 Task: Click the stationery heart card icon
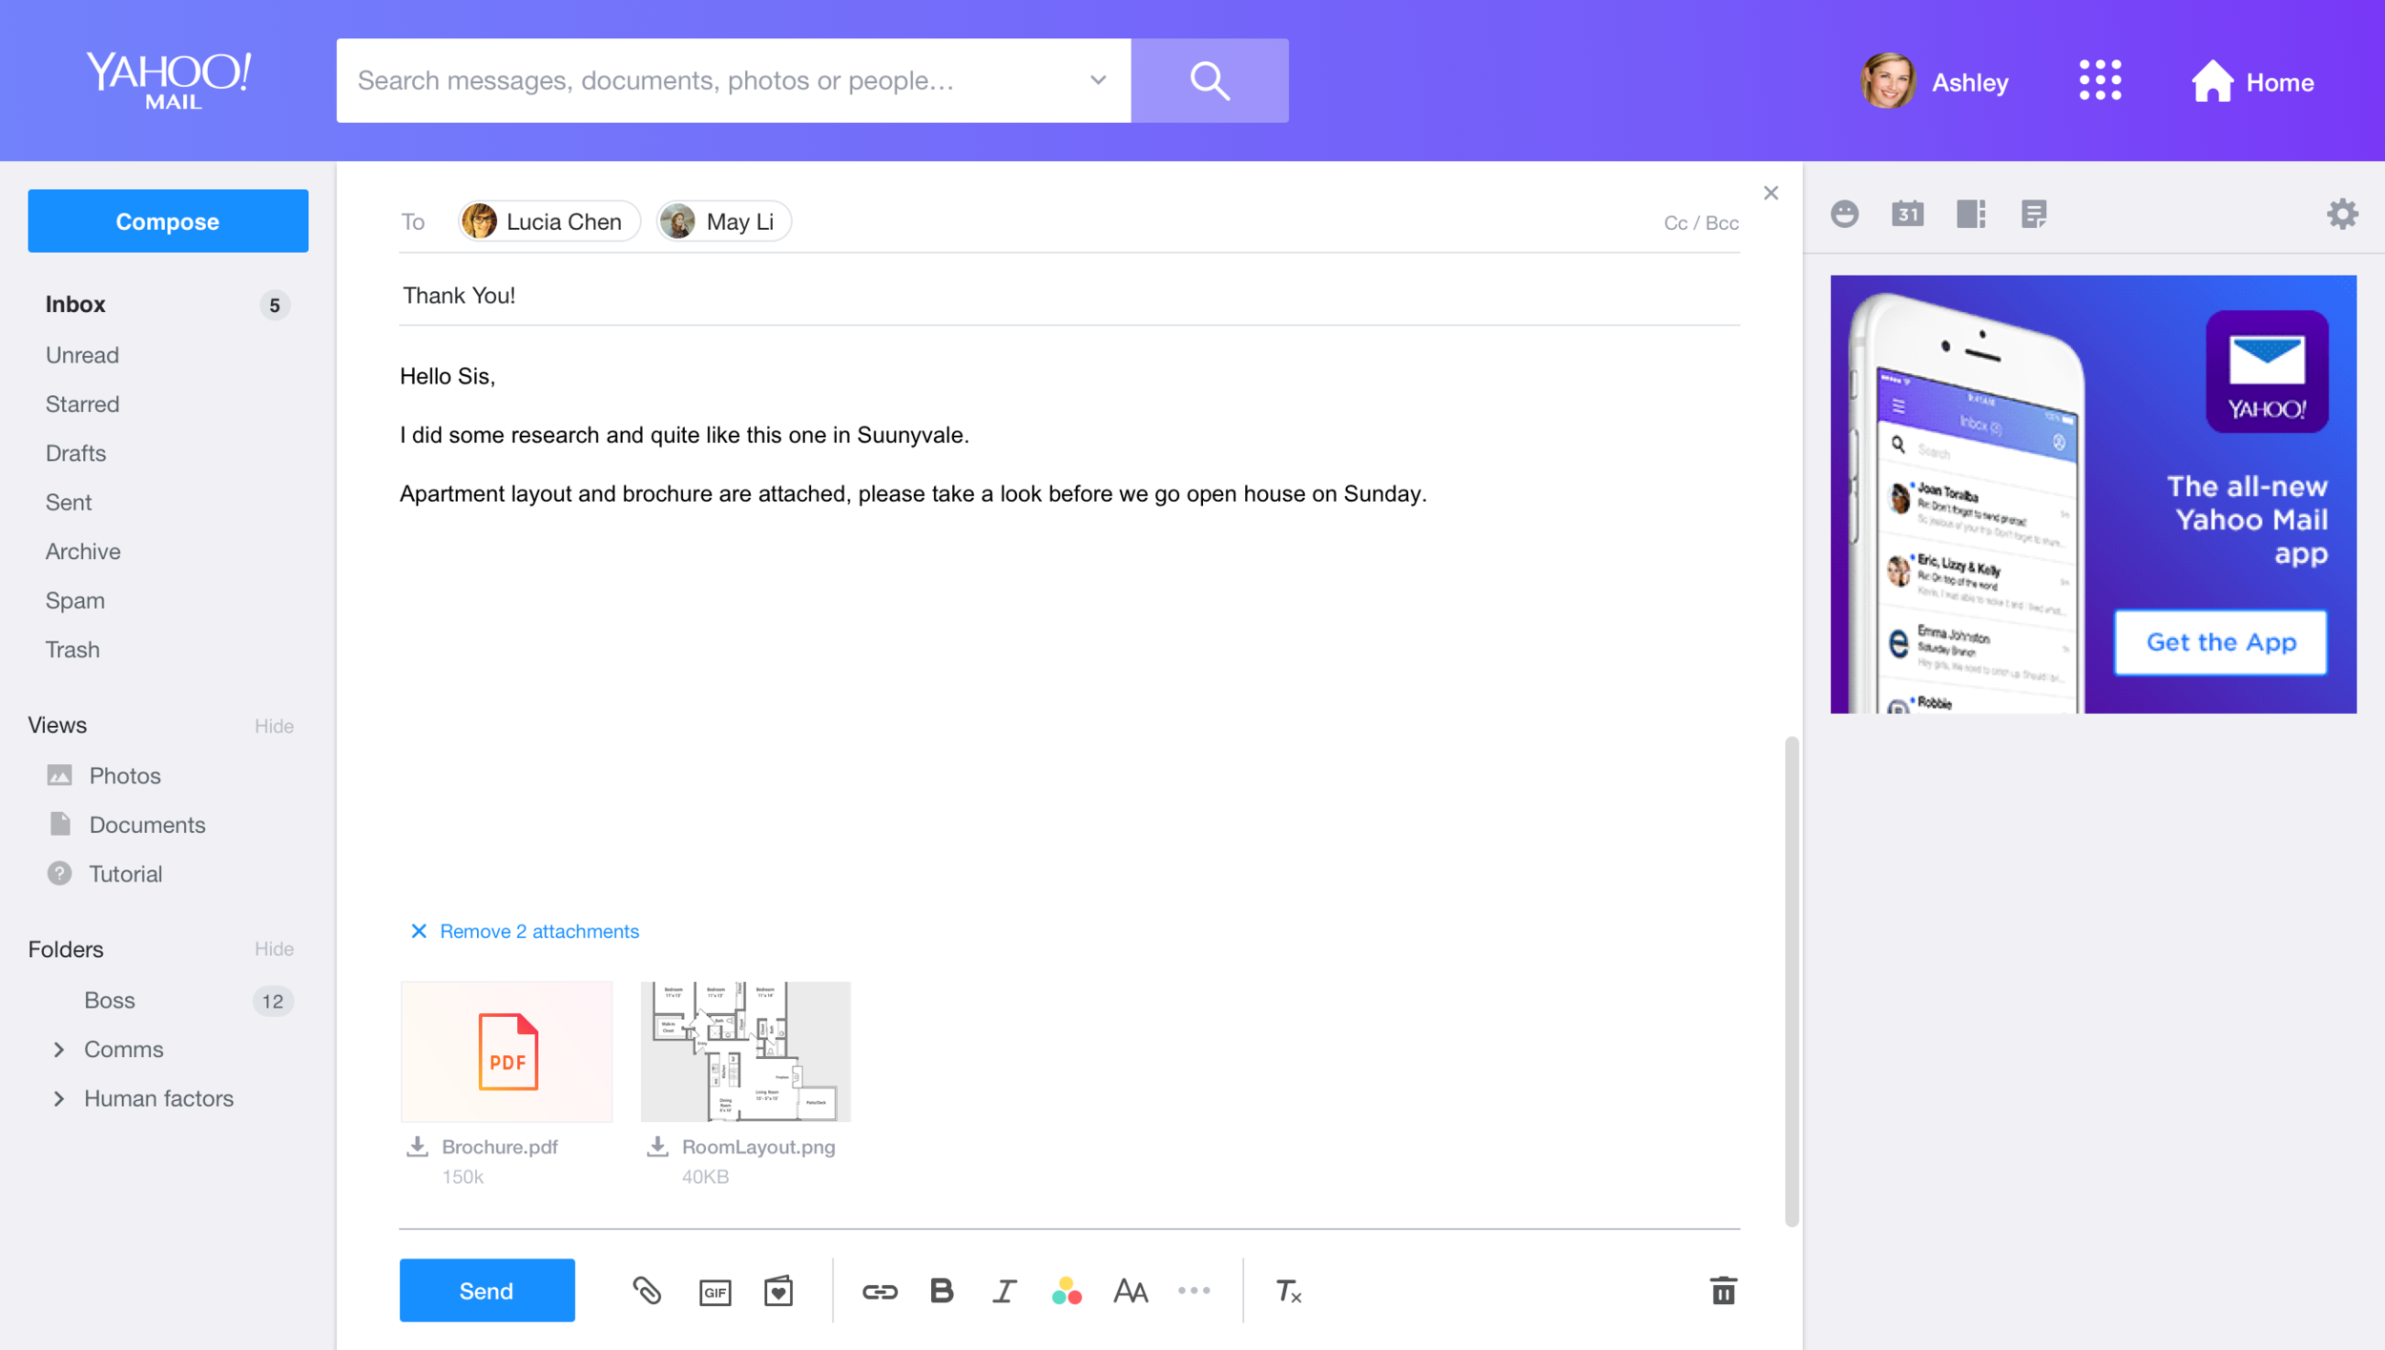778,1291
